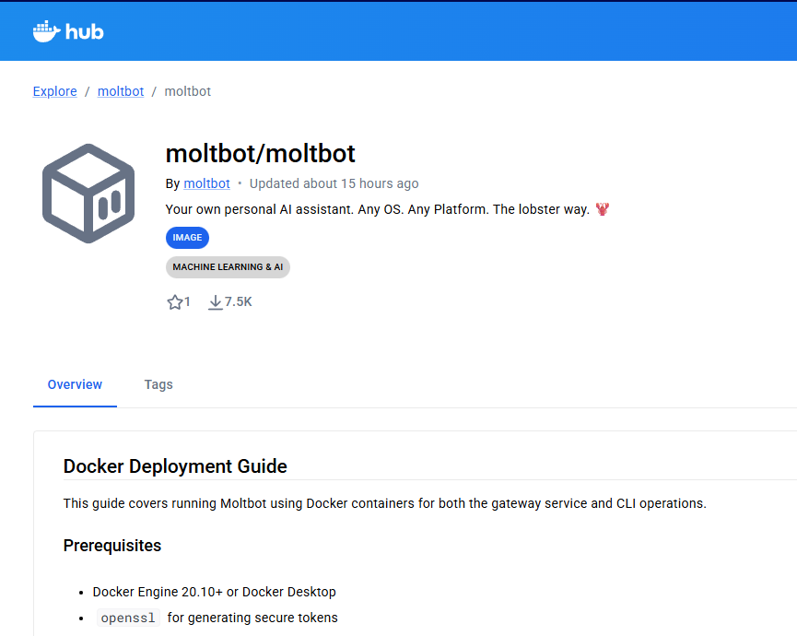Click the lobster emoji in the description

pos(603,209)
